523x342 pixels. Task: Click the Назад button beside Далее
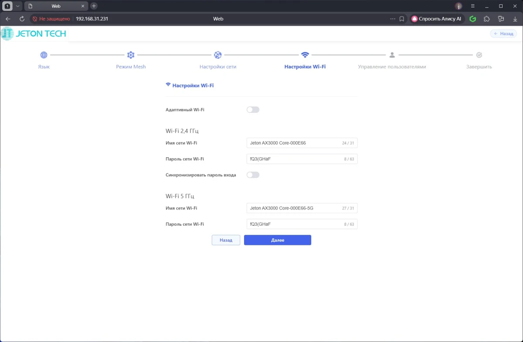pos(226,240)
